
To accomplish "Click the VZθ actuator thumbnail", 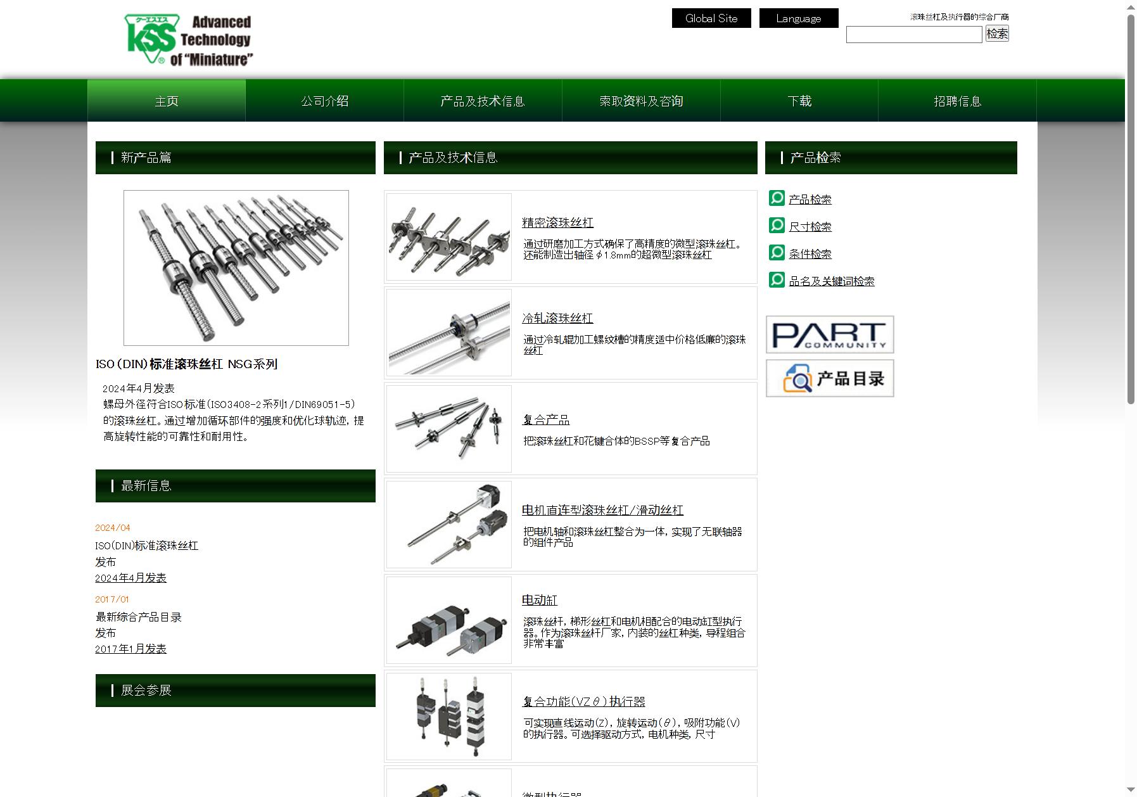I will (x=449, y=717).
